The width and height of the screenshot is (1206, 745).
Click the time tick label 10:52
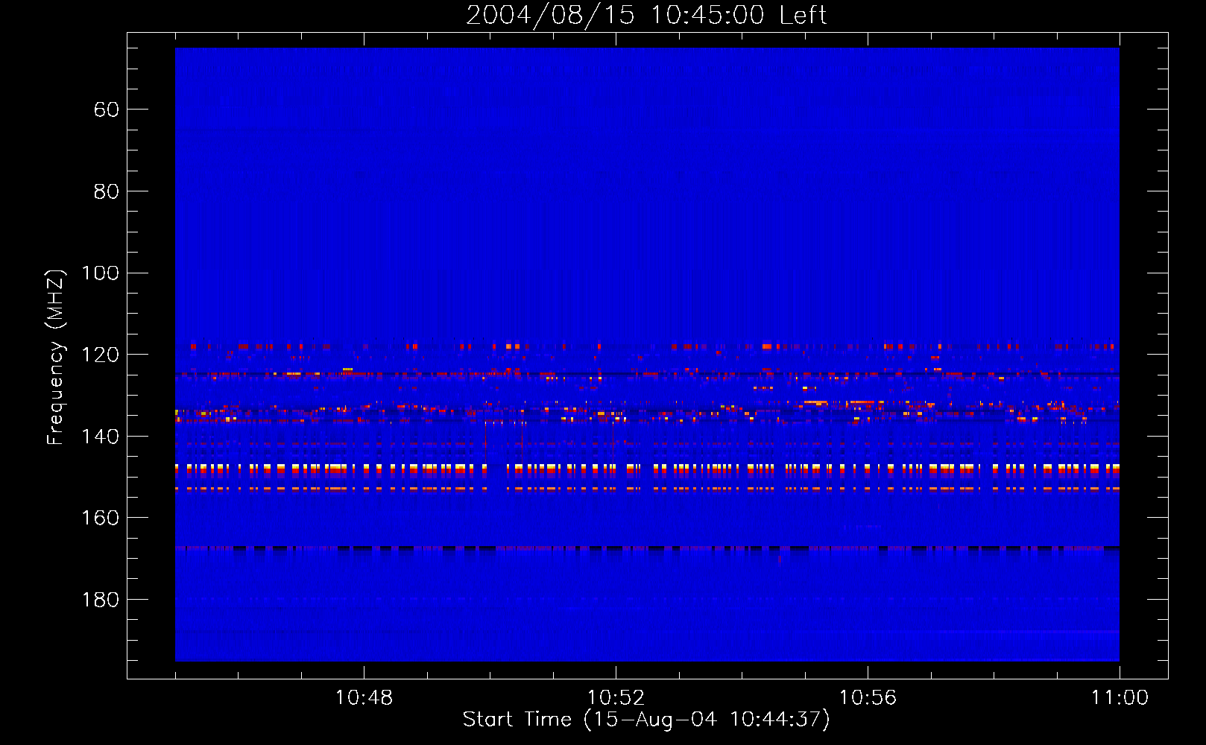click(616, 698)
